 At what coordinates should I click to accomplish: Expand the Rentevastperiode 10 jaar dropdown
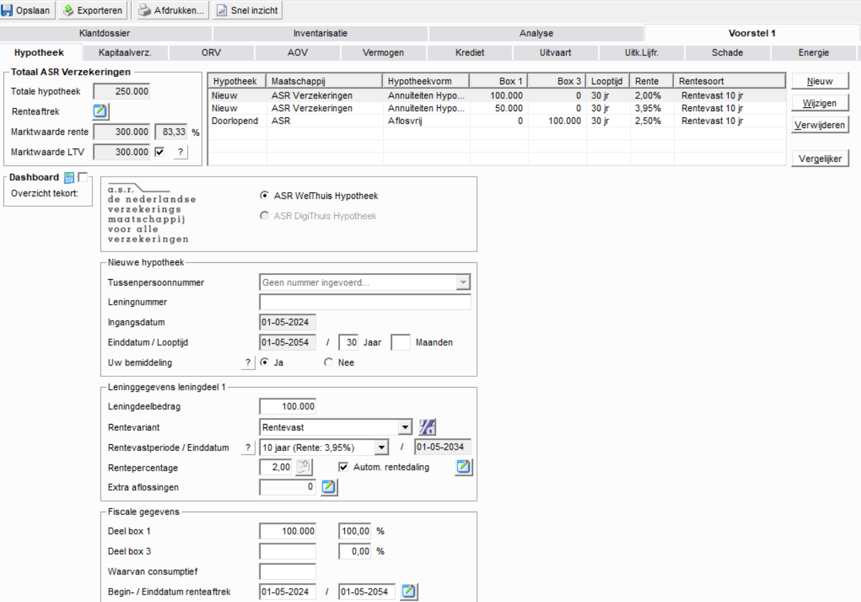[x=382, y=448]
